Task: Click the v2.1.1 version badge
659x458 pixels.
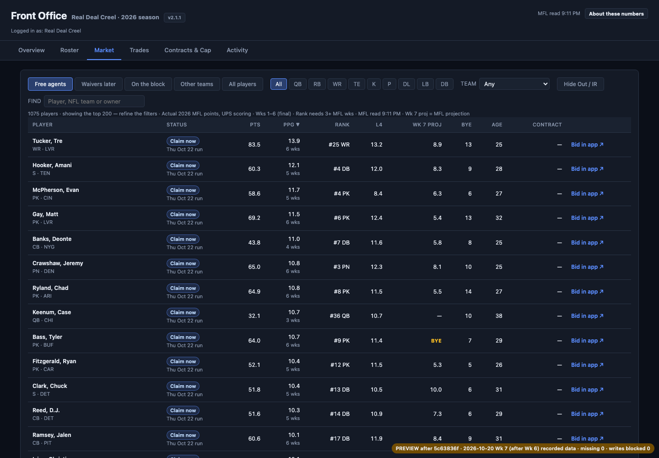Action: (174, 18)
